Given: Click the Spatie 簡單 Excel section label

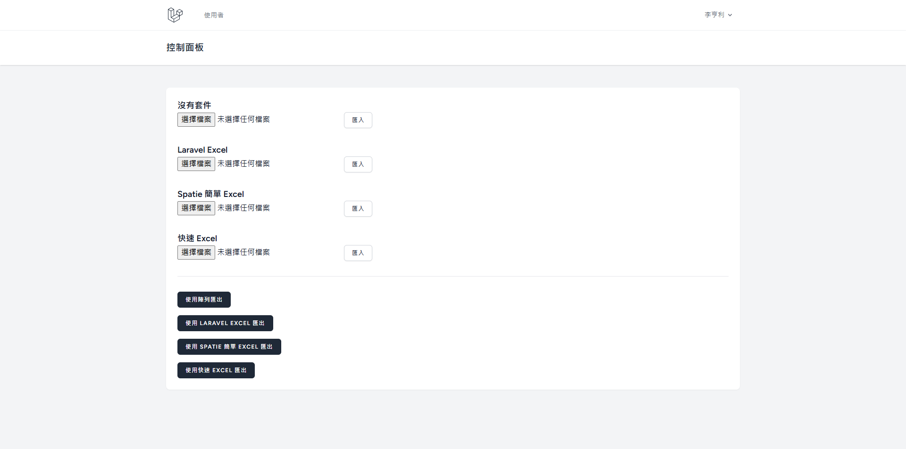Looking at the screenshot, I should tap(211, 194).
